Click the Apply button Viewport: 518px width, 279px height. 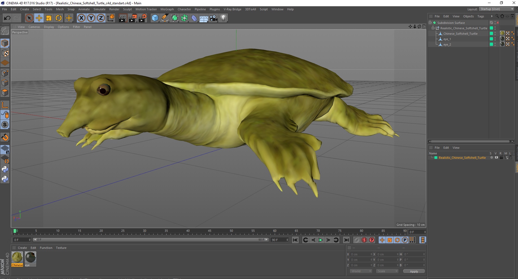coord(414,271)
